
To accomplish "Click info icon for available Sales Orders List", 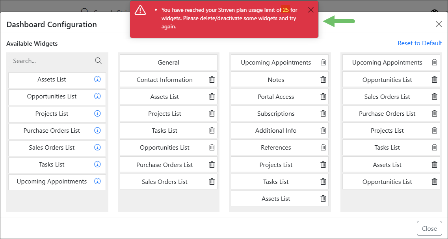I will point(97,147).
